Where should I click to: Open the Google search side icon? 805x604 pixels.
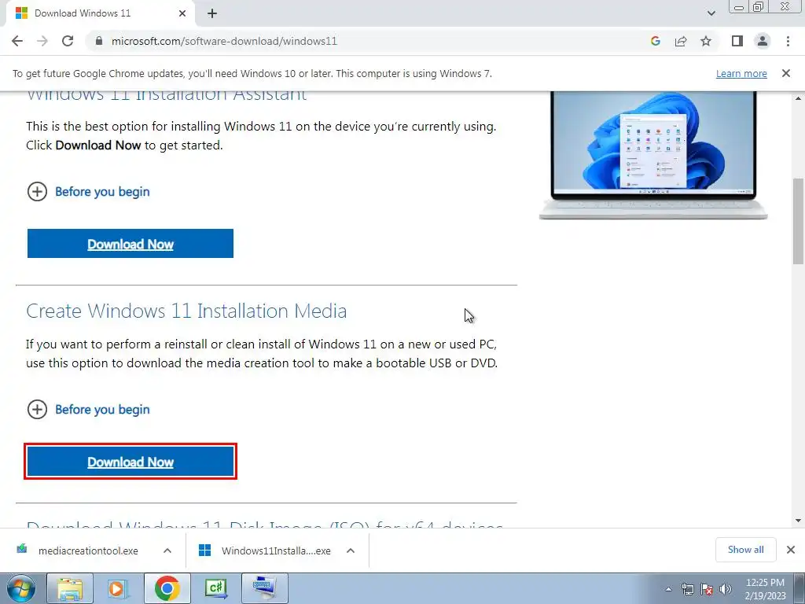[x=655, y=41]
